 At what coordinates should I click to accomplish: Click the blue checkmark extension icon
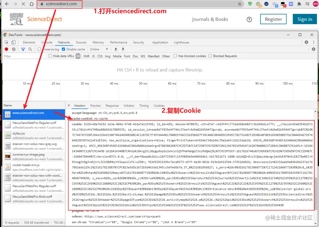tap(266, 4)
